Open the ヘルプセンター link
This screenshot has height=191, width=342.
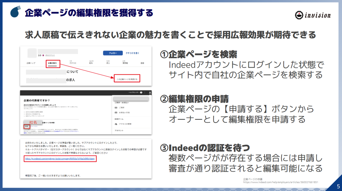134,93
